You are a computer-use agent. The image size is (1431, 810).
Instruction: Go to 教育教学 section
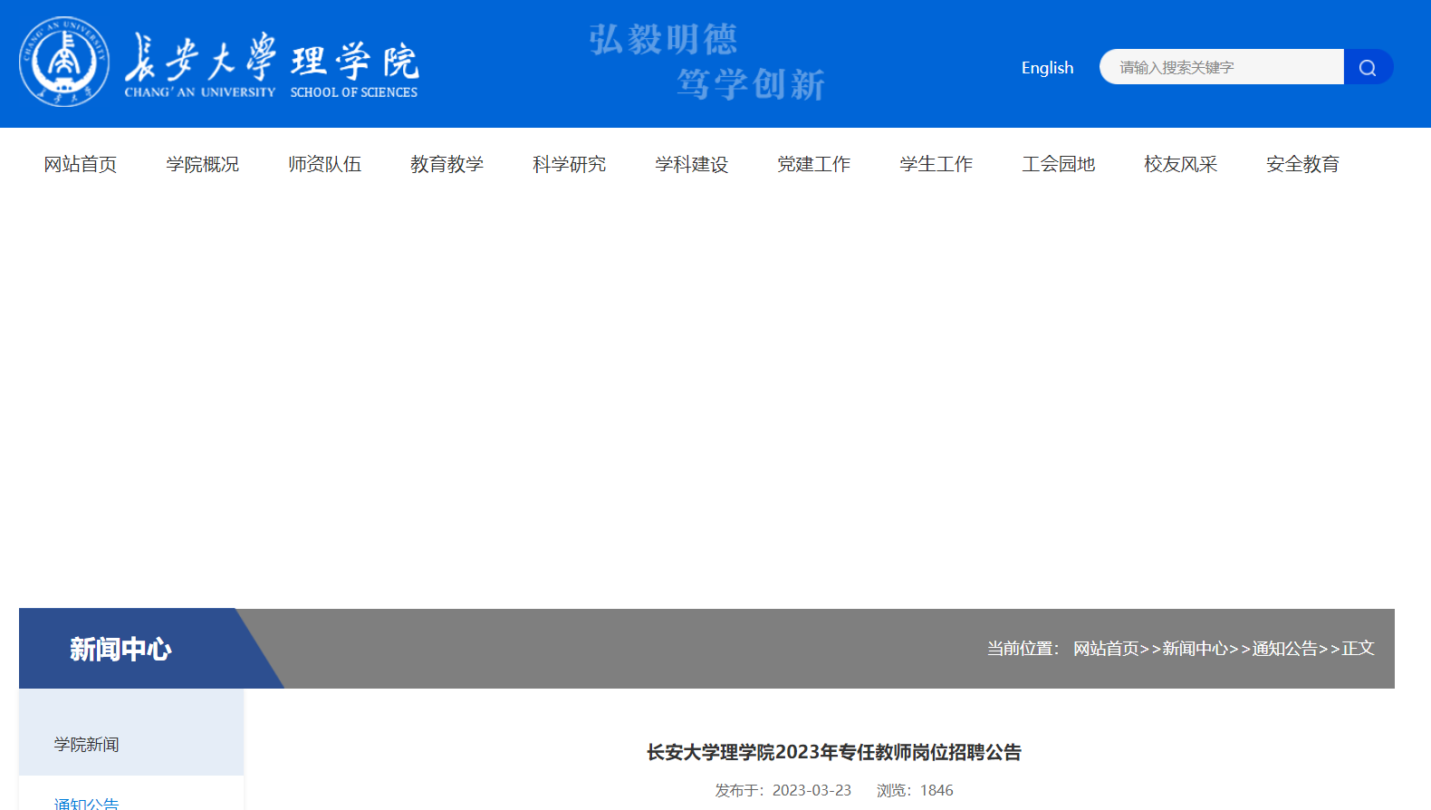(x=447, y=164)
